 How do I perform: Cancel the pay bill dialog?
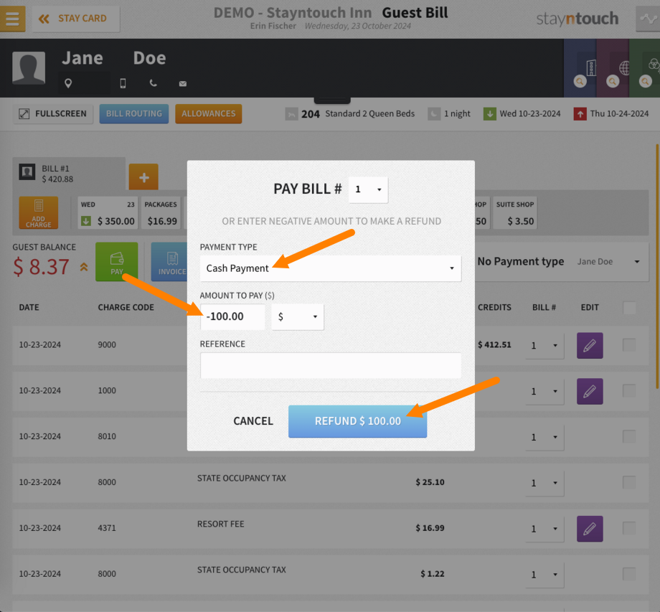[x=253, y=421]
